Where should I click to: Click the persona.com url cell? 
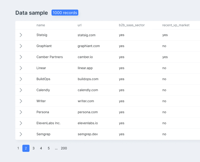coord(88,112)
